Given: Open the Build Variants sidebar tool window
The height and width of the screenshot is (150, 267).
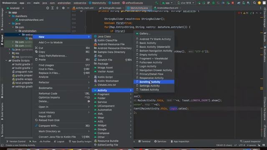Looking at the screenshot, I should coord(2,111).
